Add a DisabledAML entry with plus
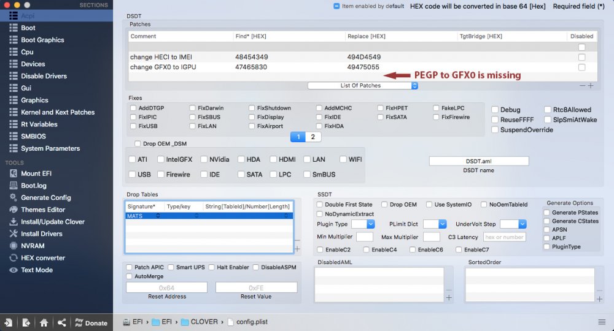Viewport: 614px width, 331px height. pyautogui.click(x=449, y=298)
